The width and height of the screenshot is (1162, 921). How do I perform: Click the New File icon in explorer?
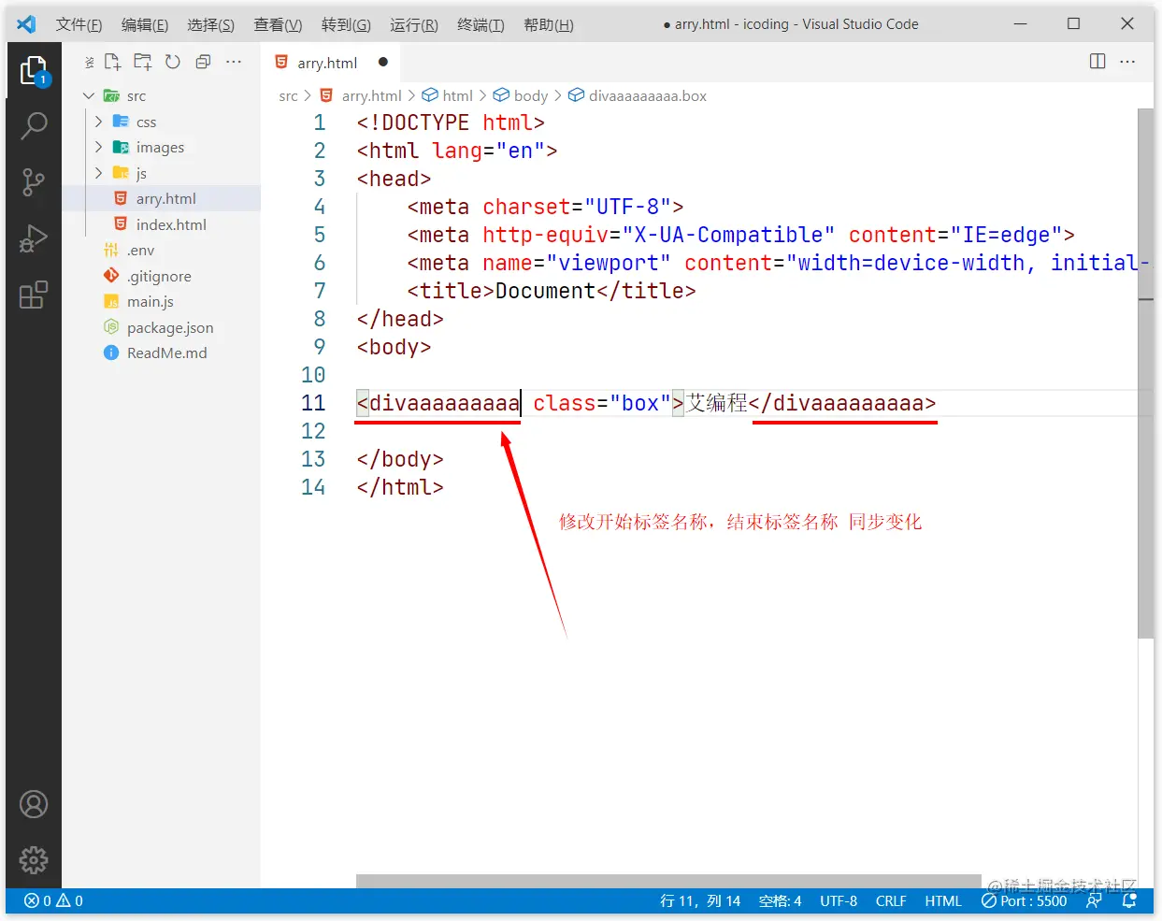(x=113, y=63)
